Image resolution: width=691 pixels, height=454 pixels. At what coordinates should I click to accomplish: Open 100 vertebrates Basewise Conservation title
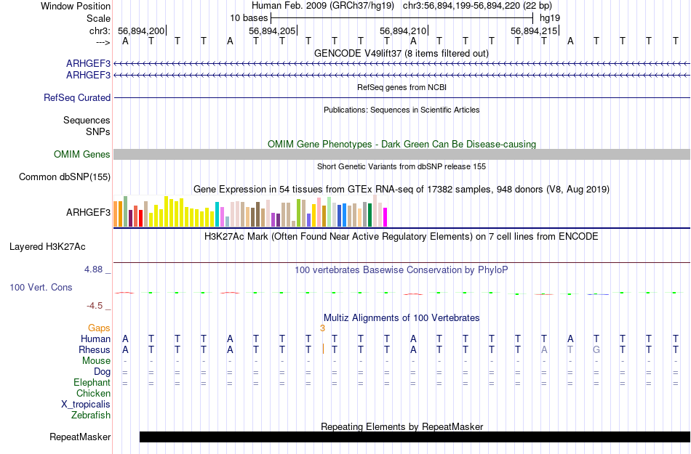coord(402,269)
